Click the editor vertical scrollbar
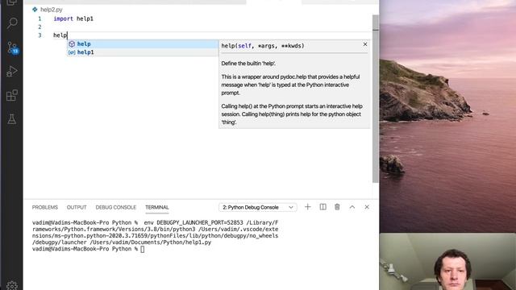Screen dimensions: 516x290 (x=376, y=98)
